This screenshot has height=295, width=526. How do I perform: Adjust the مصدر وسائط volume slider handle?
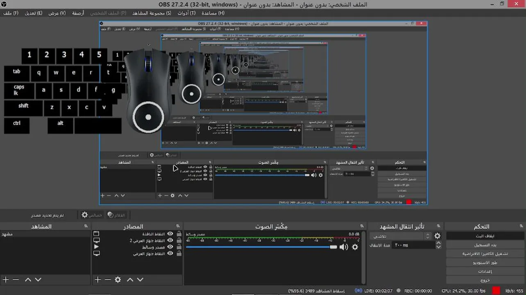[333, 247]
